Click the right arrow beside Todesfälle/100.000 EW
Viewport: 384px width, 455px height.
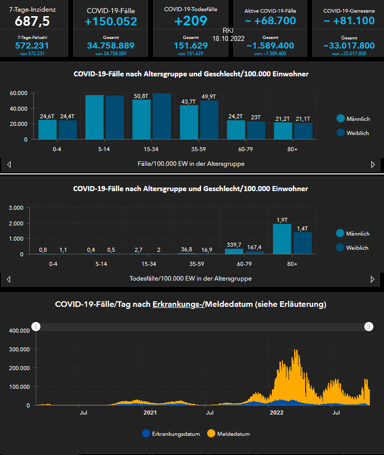[373, 279]
